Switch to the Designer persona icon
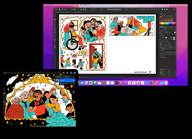The width and height of the screenshot is (192, 139). (62, 9)
